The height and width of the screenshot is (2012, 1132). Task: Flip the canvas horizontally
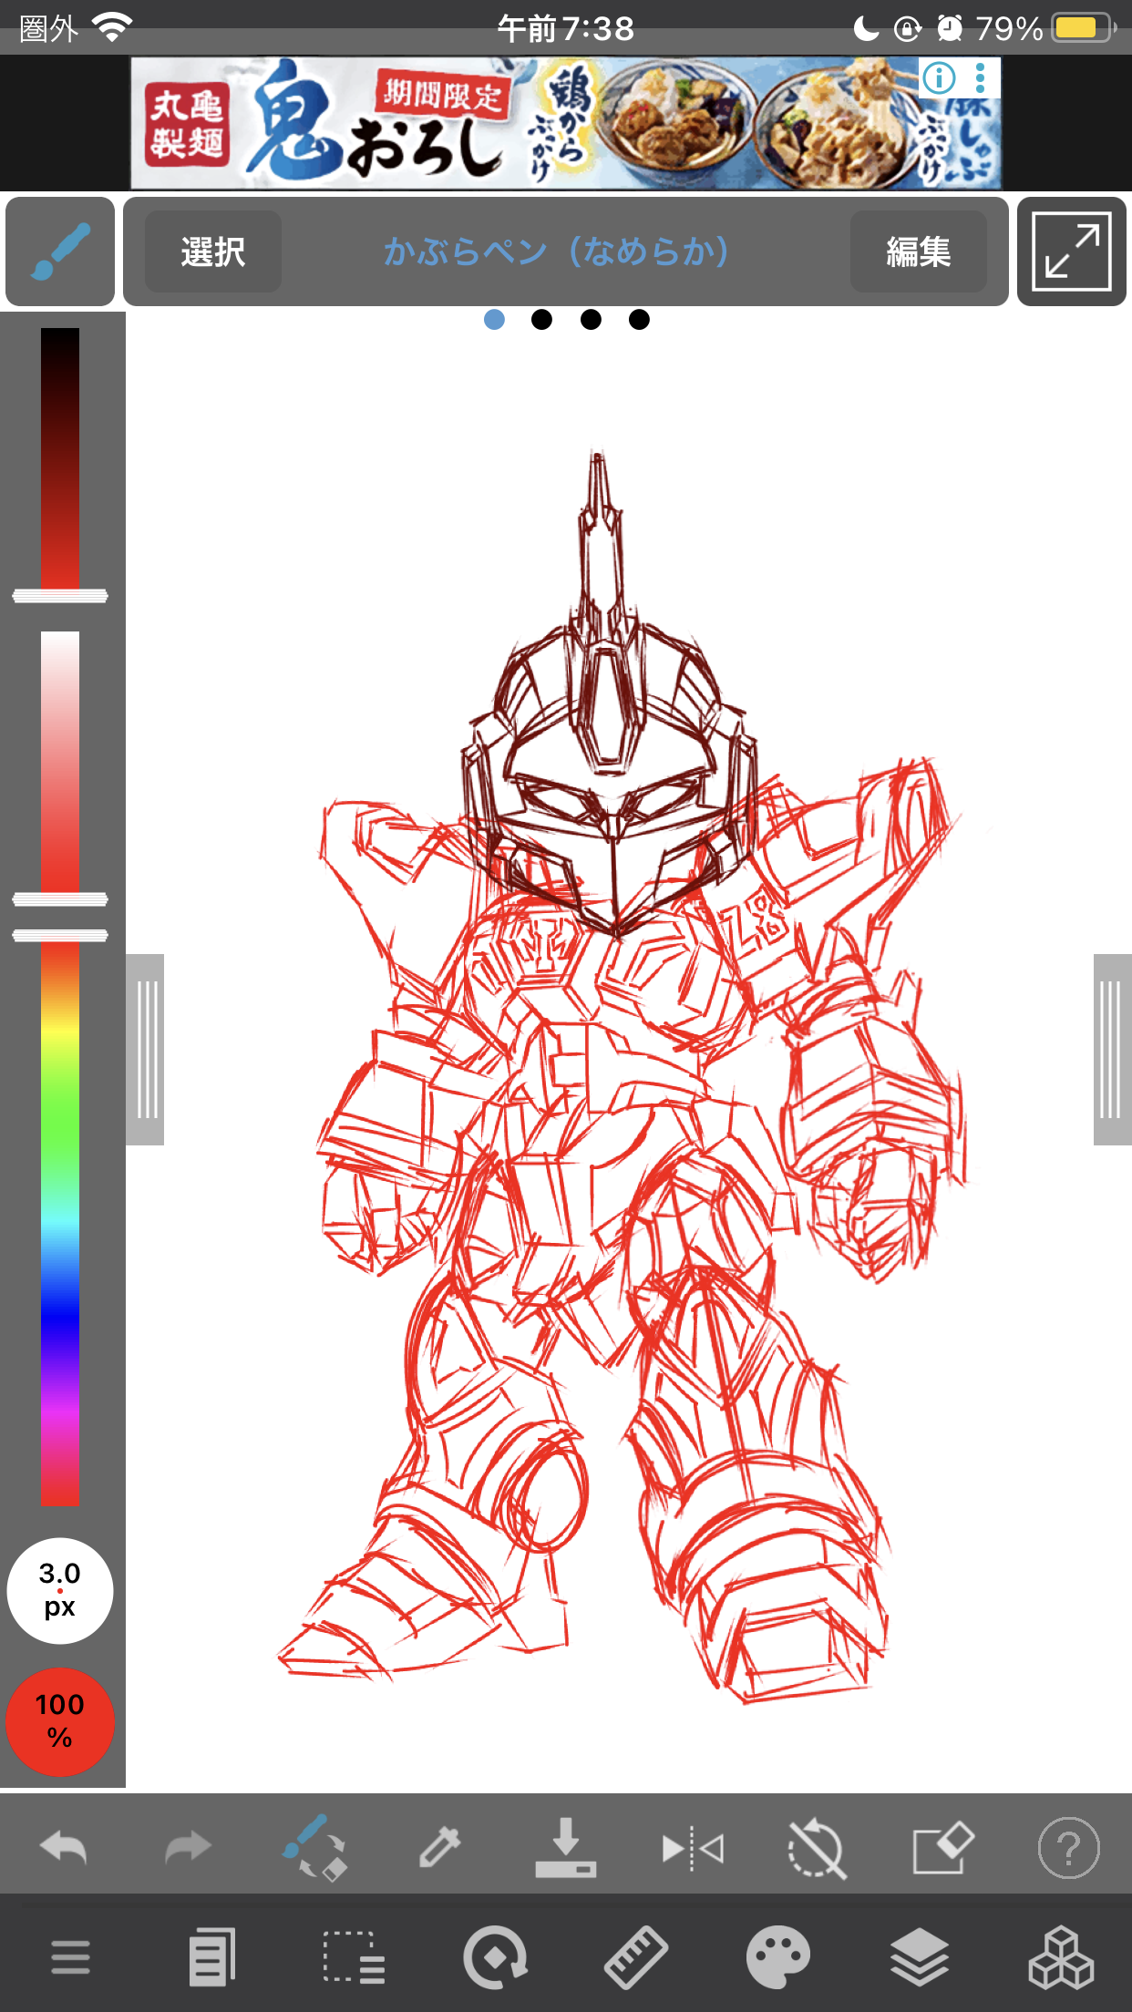click(692, 1848)
